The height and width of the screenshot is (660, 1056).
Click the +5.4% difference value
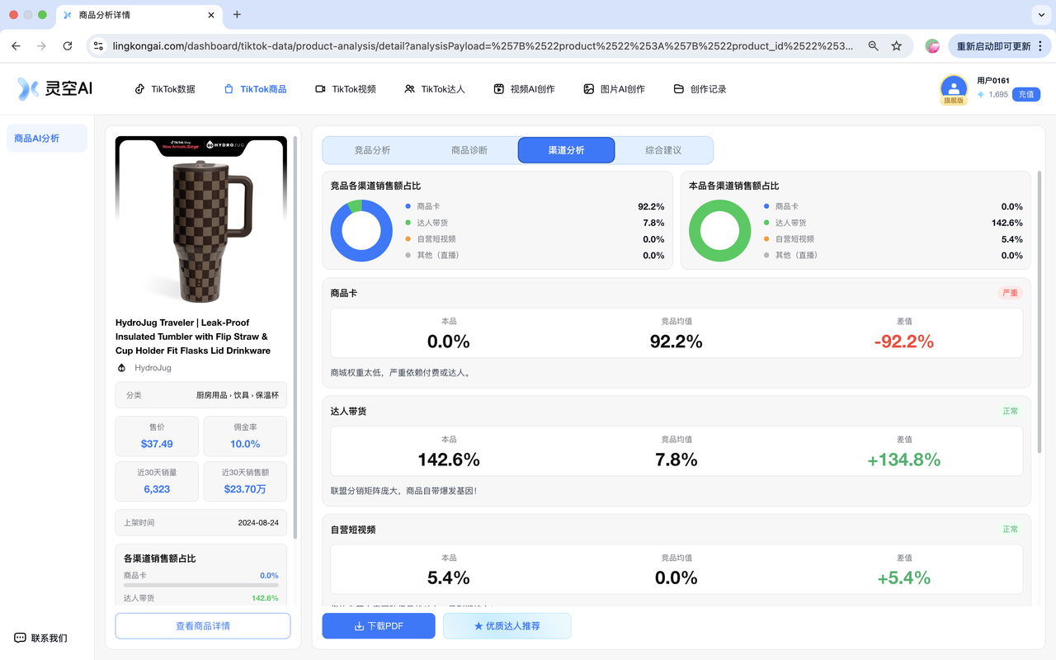coord(904,578)
